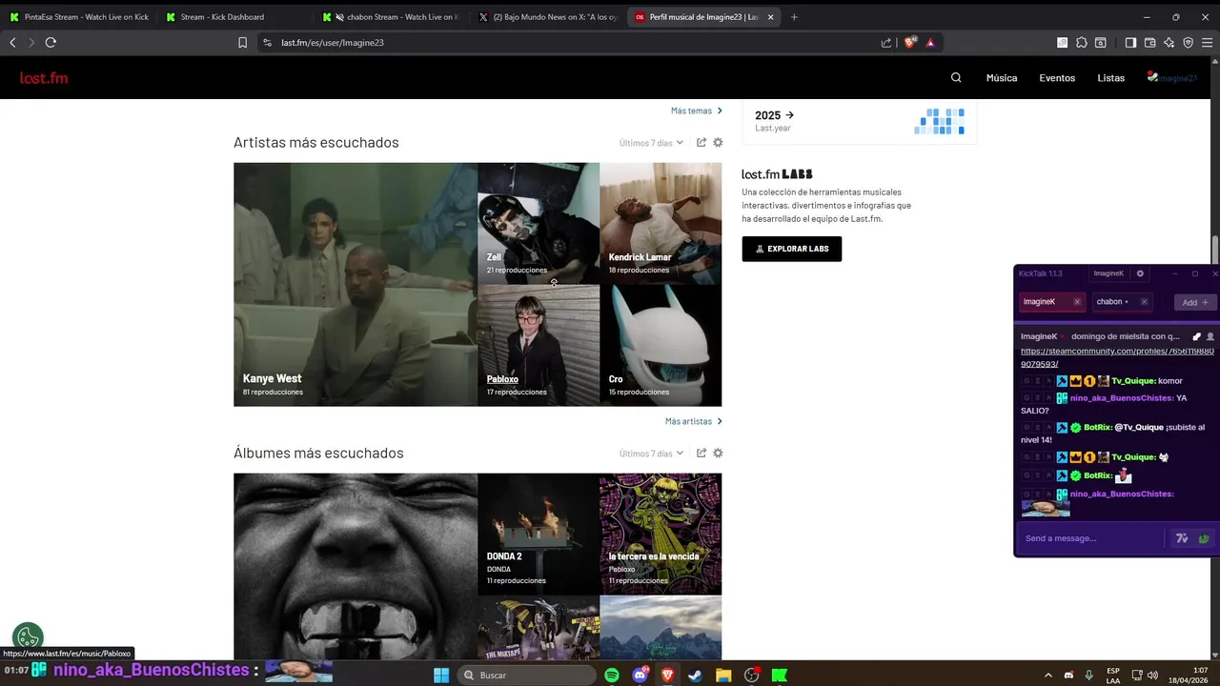Open the Imagine23 profile menu

tap(1171, 78)
